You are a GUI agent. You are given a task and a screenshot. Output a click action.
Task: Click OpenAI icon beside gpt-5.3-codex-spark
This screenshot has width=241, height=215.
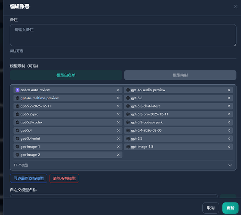128,122
